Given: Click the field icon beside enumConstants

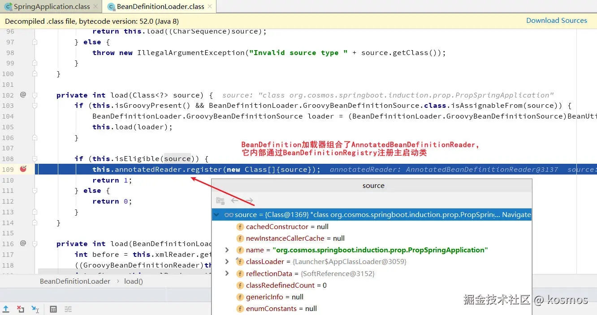Looking at the screenshot, I should 240,308.
